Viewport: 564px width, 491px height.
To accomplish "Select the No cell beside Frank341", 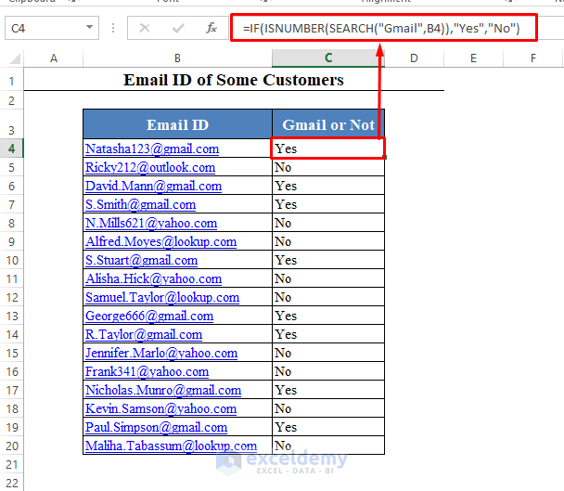I will point(328,371).
